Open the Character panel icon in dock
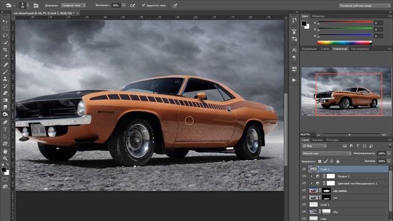393x221 pixels. (x=294, y=50)
